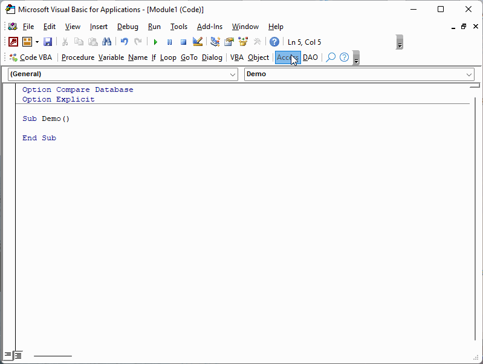Open the DAO menu

point(310,57)
